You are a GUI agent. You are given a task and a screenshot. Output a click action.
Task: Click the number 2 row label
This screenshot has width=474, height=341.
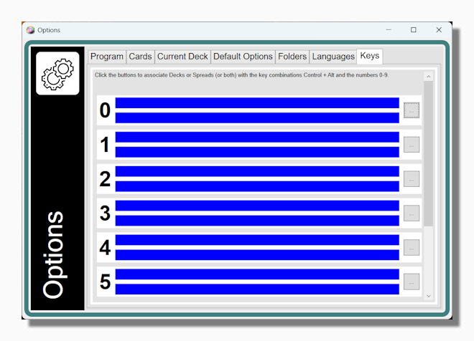(105, 179)
